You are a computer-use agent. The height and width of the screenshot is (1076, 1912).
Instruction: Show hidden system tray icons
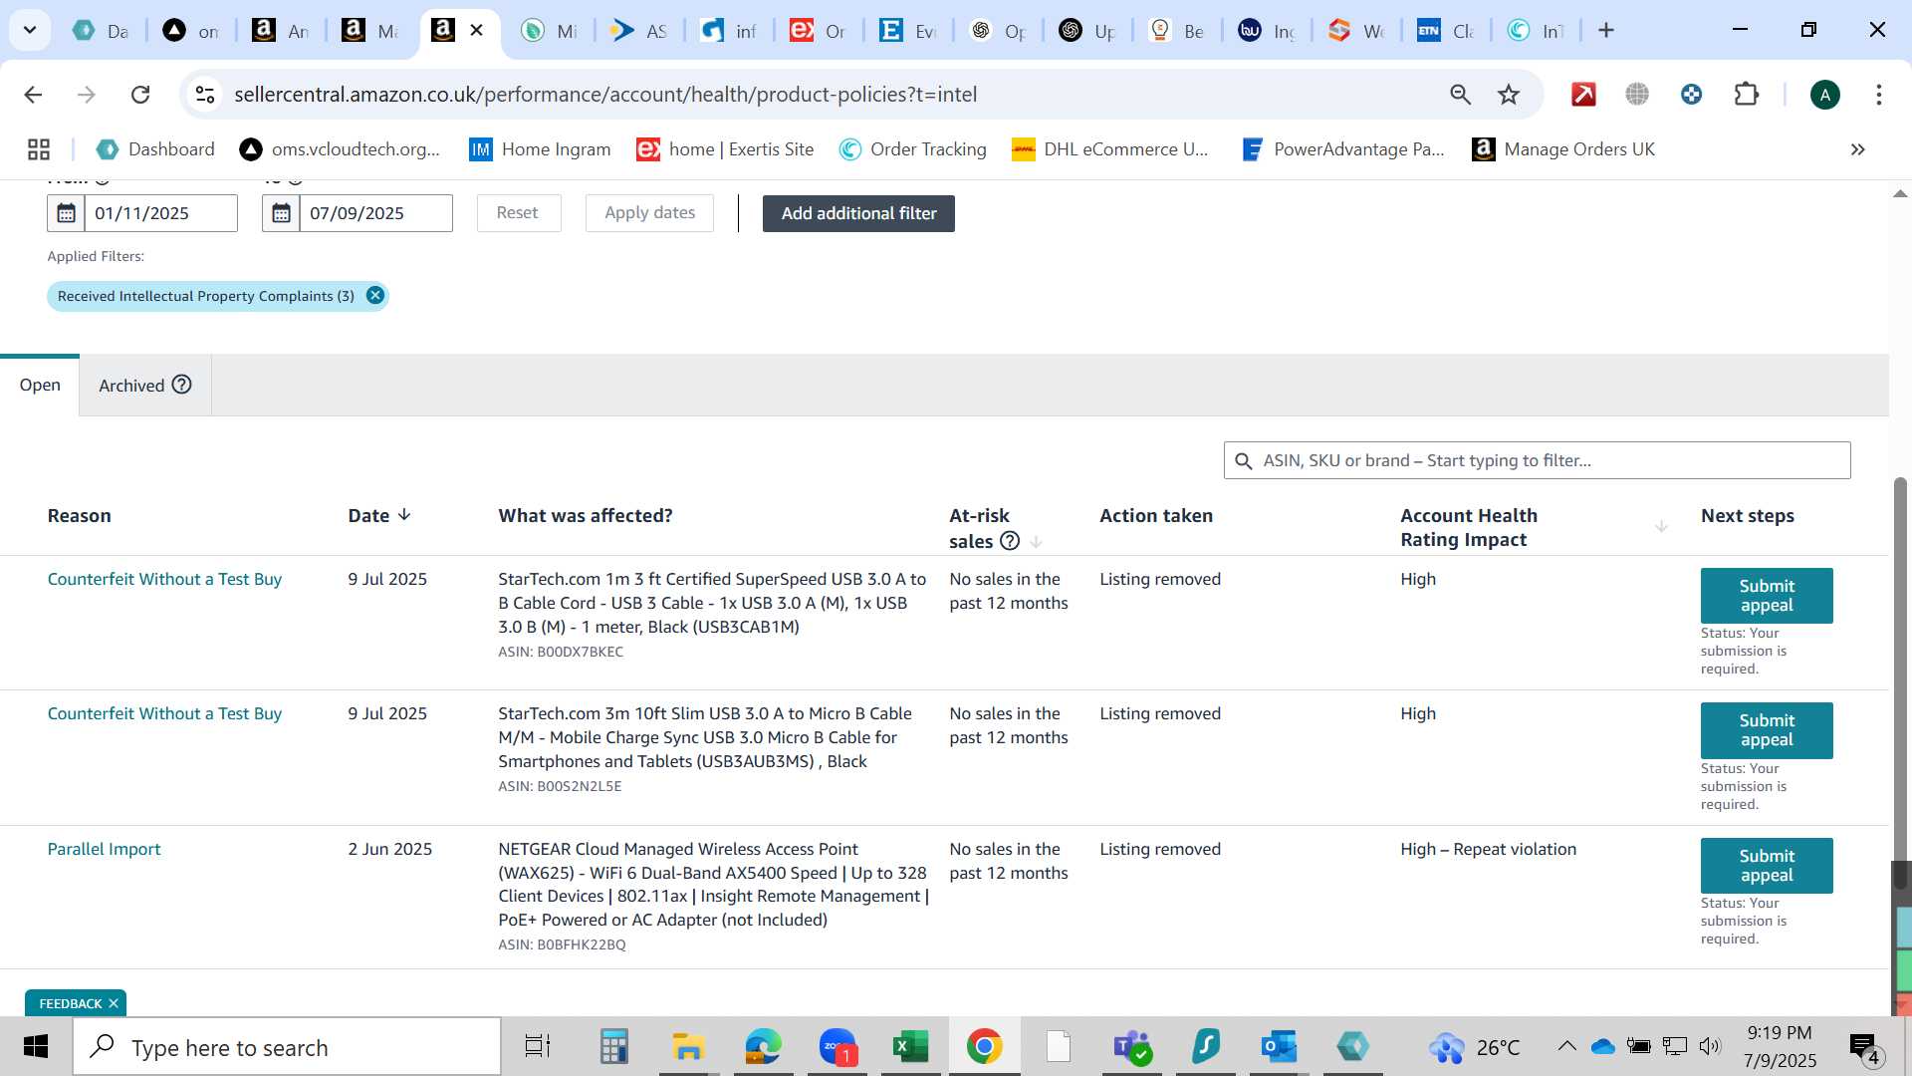point(1566,1046)
